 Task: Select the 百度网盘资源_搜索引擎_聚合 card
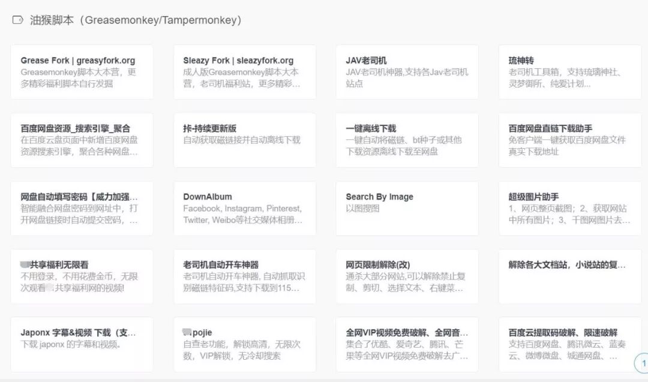pos(82,140)
